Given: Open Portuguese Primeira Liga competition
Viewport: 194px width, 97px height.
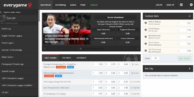Looking at the screenshot, I should [x=19, y=64].
